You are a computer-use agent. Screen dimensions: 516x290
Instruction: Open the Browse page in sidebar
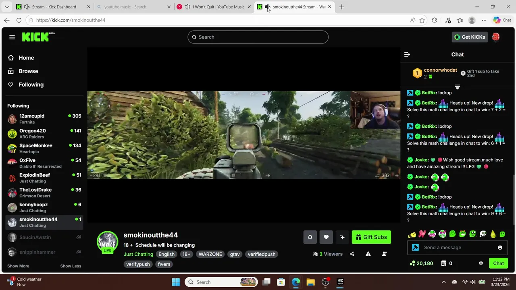(28, 71)
